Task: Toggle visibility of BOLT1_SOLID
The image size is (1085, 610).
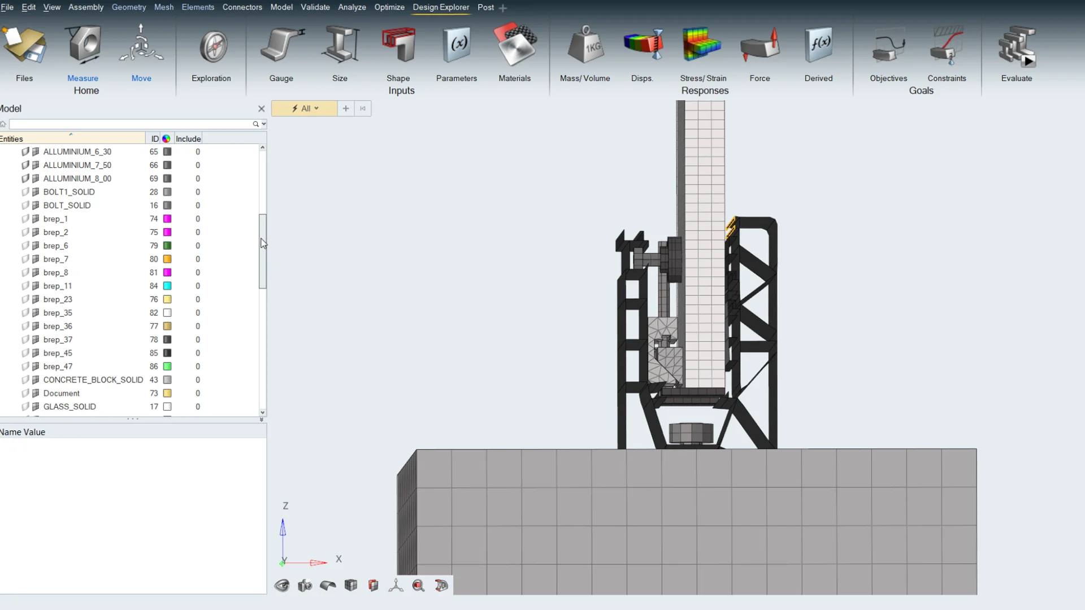Action: 25,192
